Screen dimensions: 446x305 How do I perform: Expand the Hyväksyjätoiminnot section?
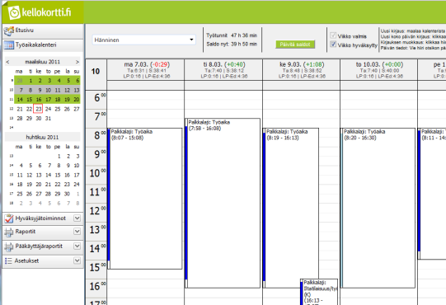click(77, 218)
